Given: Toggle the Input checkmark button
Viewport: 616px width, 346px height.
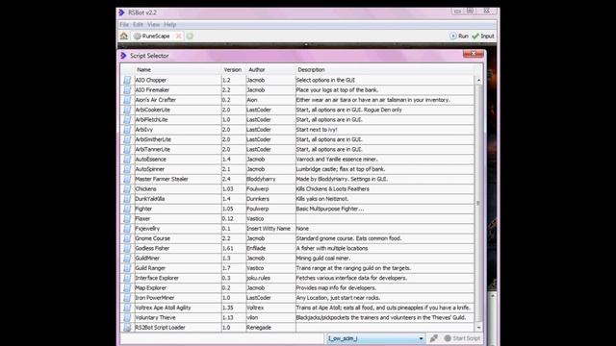Looking at the screenshot, I should (x=483, y=37).
